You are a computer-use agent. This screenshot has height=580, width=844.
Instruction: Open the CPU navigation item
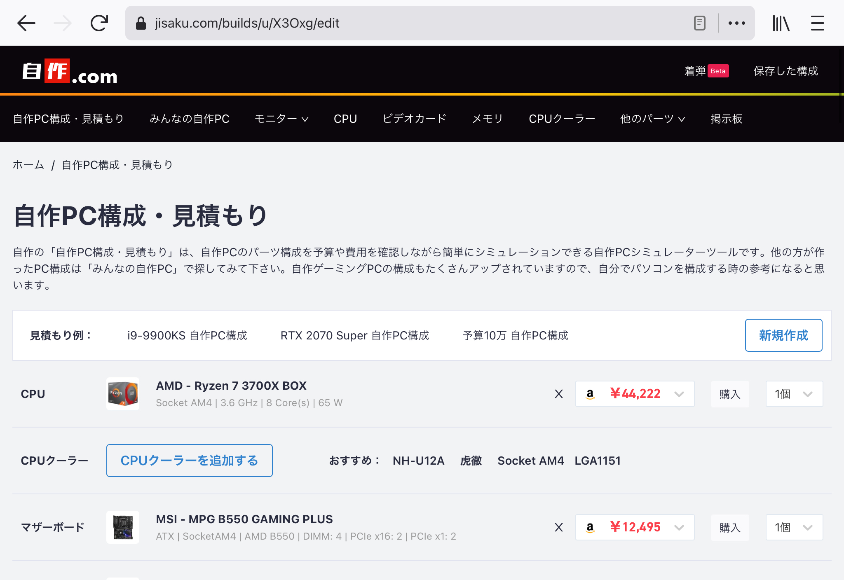coord(345,119)
